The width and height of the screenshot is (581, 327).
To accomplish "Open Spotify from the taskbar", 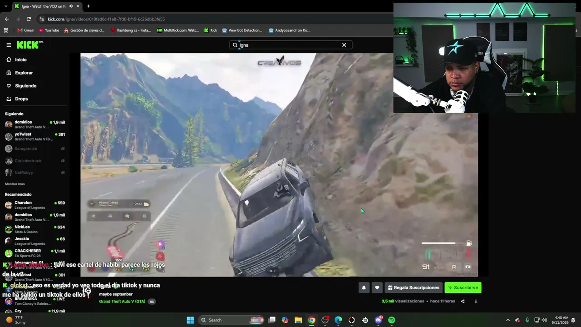I will [392, 320].
